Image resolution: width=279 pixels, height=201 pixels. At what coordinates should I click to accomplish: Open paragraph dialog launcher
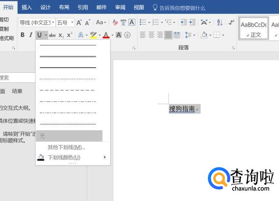tap(233, 48)
